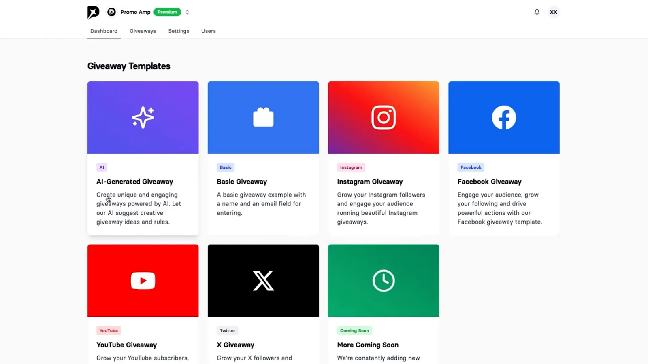Open the Instagram Giveaway title
The width and height of the screenshot is (648, 364).
tap(370, 182)
